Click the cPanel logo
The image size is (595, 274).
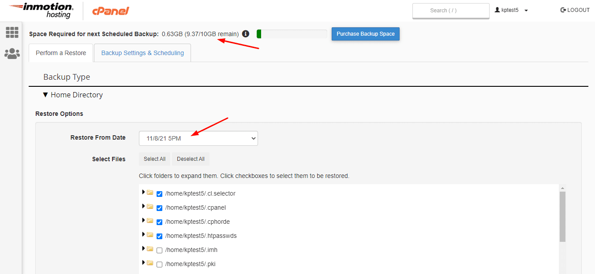(110, 11)
